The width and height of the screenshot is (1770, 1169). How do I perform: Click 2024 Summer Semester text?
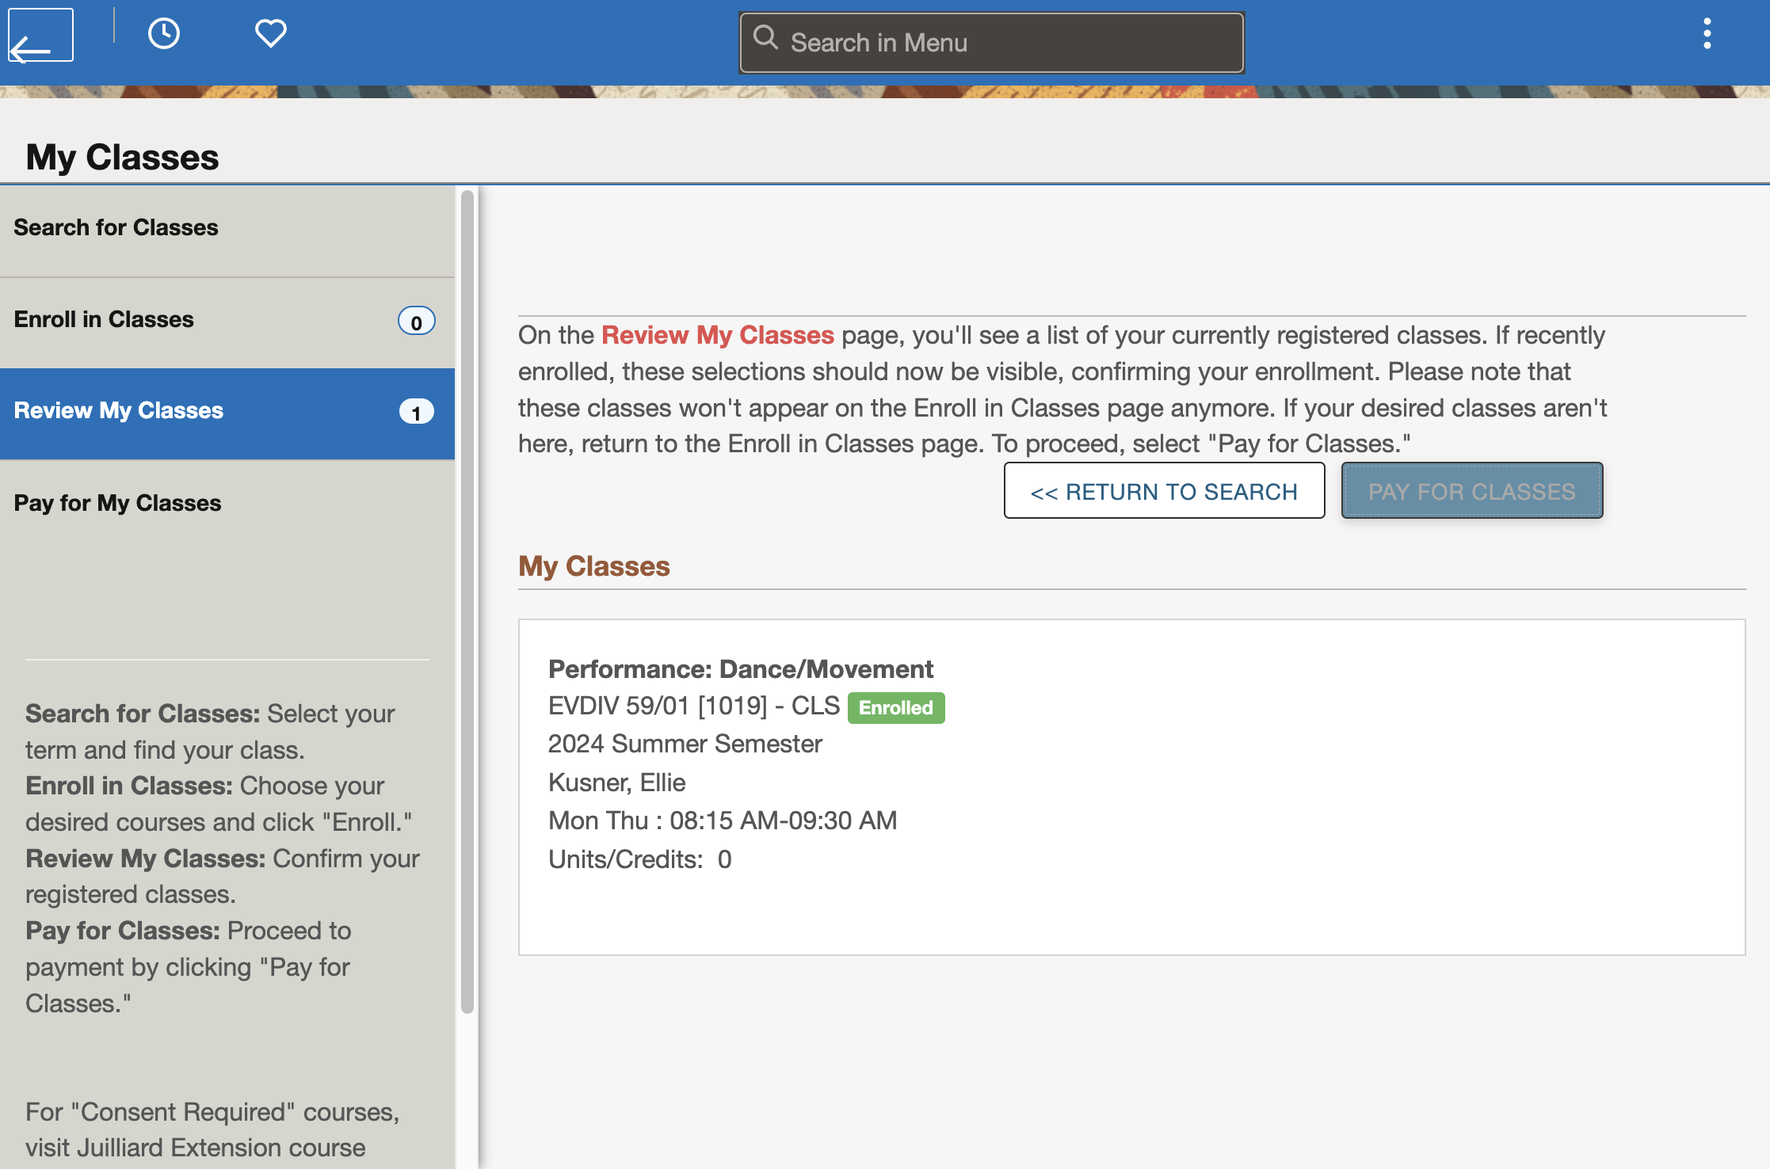[685, 744]
